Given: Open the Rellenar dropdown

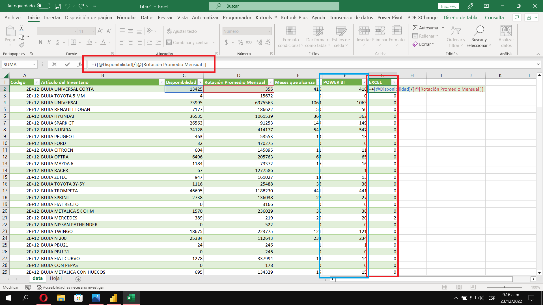Looking at the screenshot, I should pyautogui.click(x=425, y=36).
